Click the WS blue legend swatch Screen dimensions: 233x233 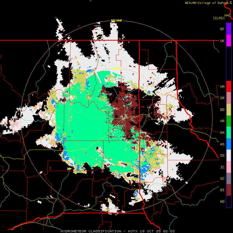[229, 144]
